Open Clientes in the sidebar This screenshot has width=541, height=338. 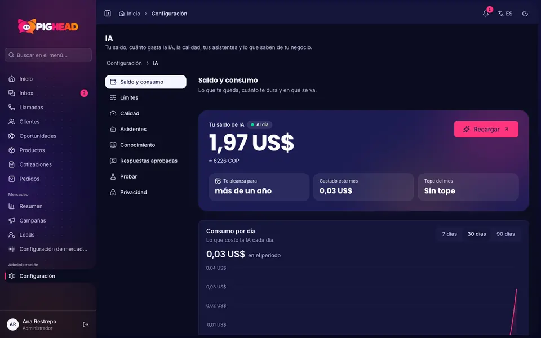click(x=48, y=122)
